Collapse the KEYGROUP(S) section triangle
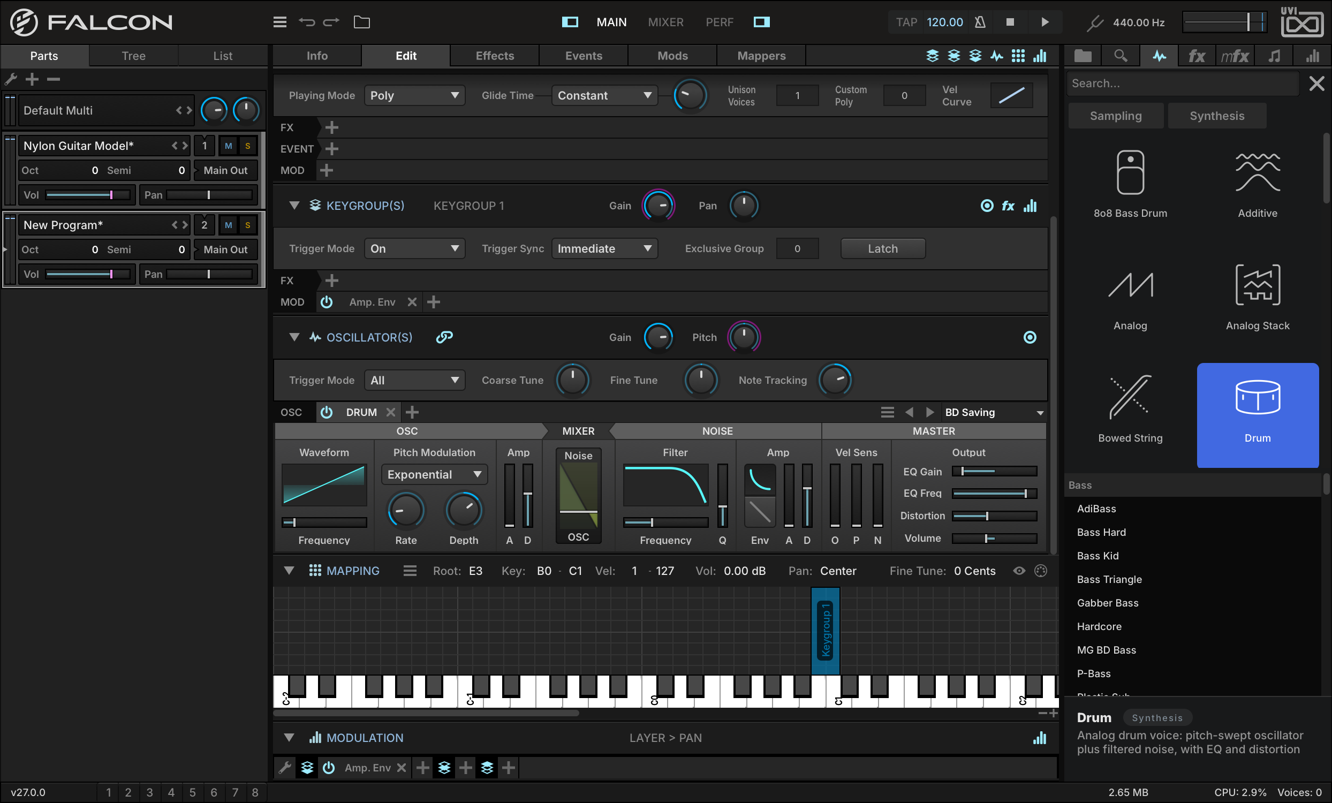This screenshot has width=1332, height=803. point(294,206)
